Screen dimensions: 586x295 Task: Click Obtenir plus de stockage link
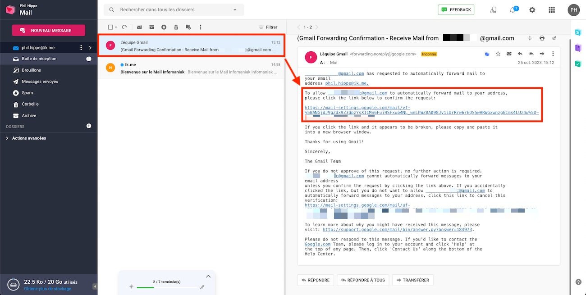point(47,289)
